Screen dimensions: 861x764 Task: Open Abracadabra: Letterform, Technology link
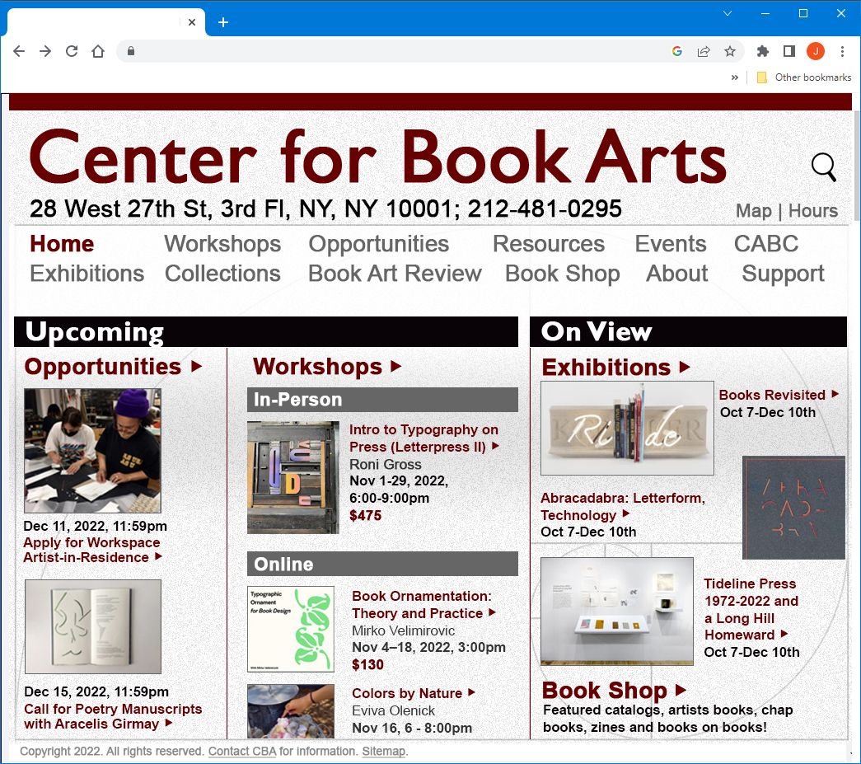click(623, 506)
